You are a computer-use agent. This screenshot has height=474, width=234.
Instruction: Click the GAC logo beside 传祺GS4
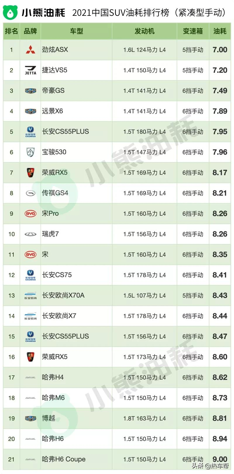click(x=30, y=193)
